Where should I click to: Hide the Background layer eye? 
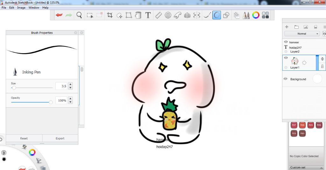(x=286, y=79)
